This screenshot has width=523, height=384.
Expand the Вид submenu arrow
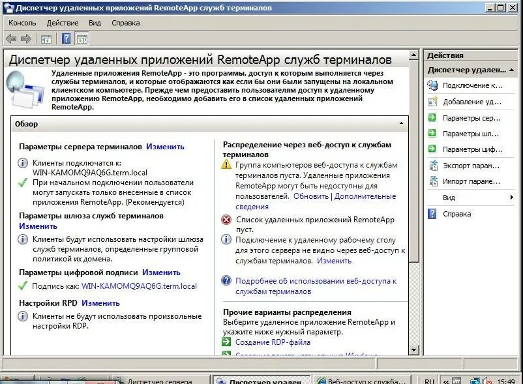pos(511,198)
